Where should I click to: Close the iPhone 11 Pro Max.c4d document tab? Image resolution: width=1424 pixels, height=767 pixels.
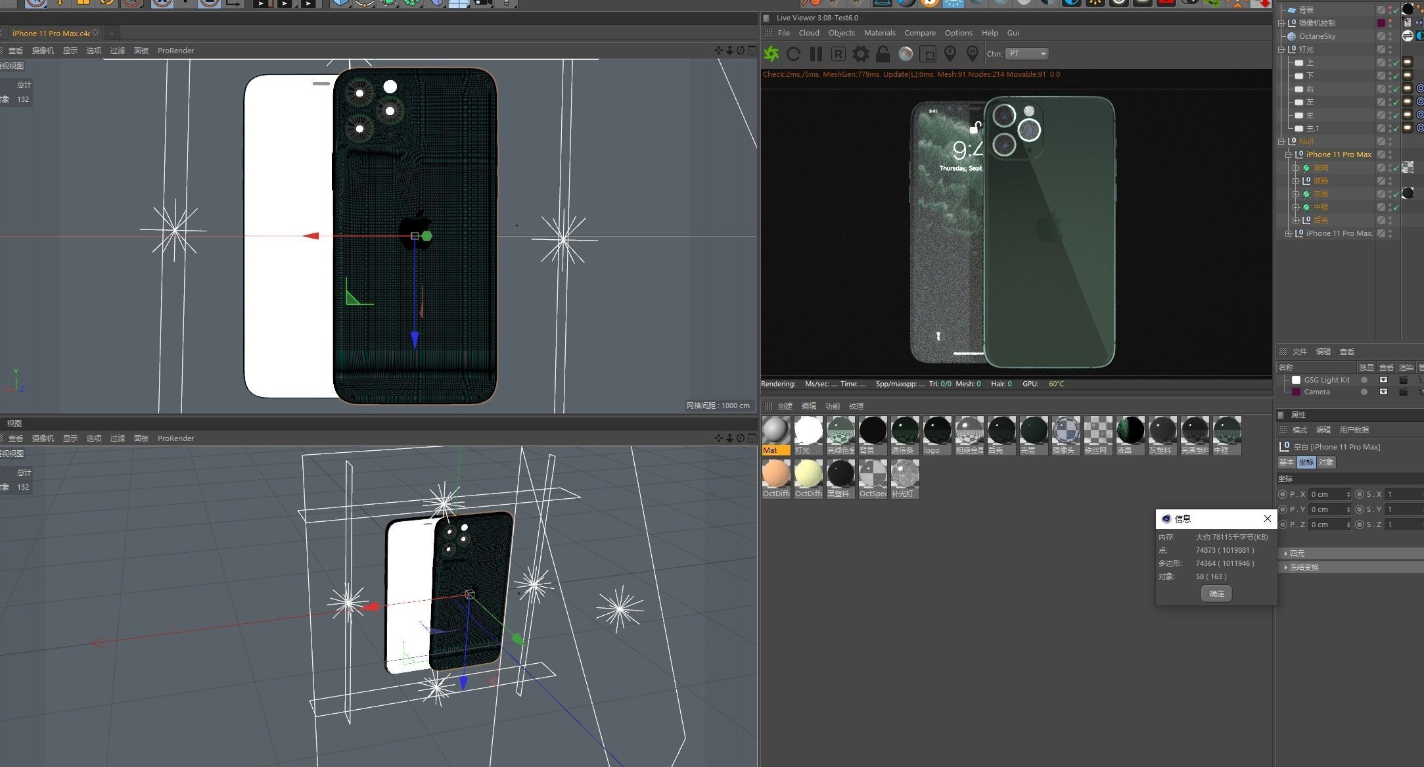(x=95, y=32)
